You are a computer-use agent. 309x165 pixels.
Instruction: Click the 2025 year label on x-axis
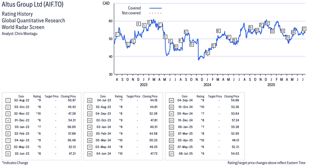(x=271, y=85)
